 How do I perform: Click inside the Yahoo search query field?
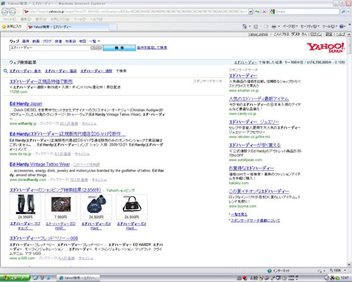click(x=50, y=48)
